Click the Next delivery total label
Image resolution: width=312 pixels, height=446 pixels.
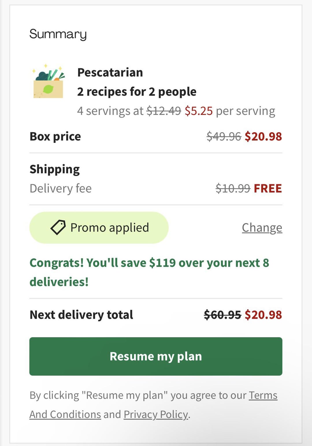[x=81, y=315]
